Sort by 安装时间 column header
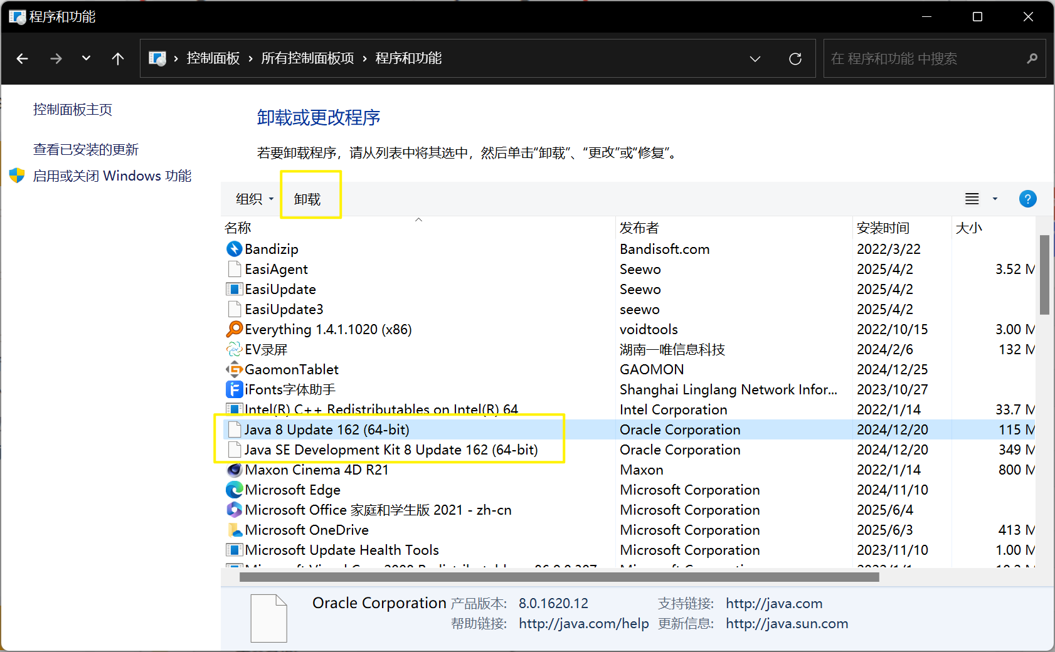Image resolution: width=1055 pixels, height=652 pixels. tap(903, 227)
